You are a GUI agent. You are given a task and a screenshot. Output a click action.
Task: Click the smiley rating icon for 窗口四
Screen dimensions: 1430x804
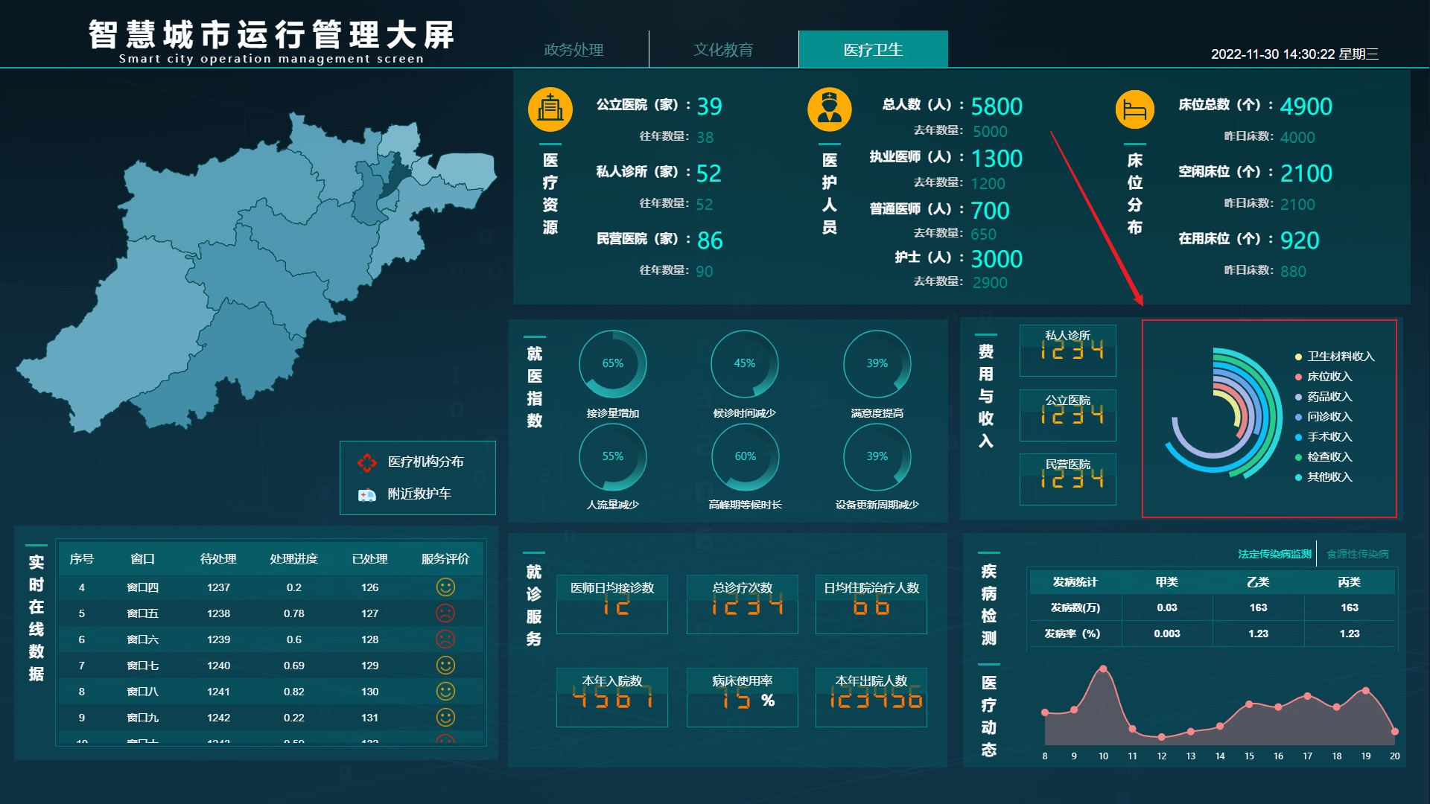[x=445, y=587]
